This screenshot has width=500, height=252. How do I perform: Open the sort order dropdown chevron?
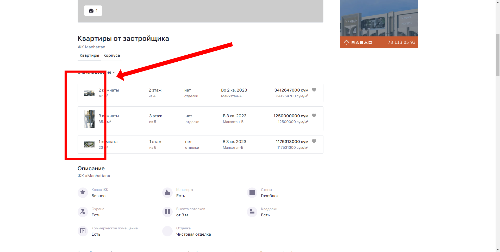(x=114, y=72)
